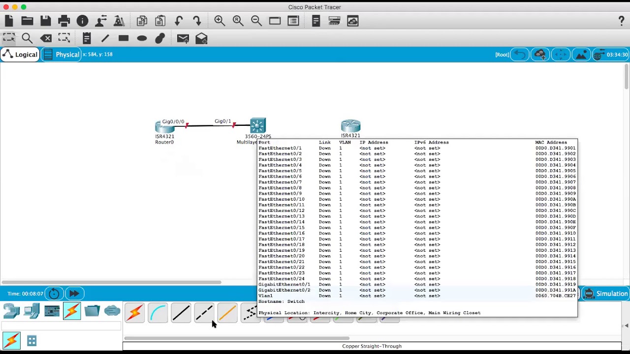Click the Power Cycle Devices button
The width and height of the screenshot is (630, 354).
click(54, 294)
